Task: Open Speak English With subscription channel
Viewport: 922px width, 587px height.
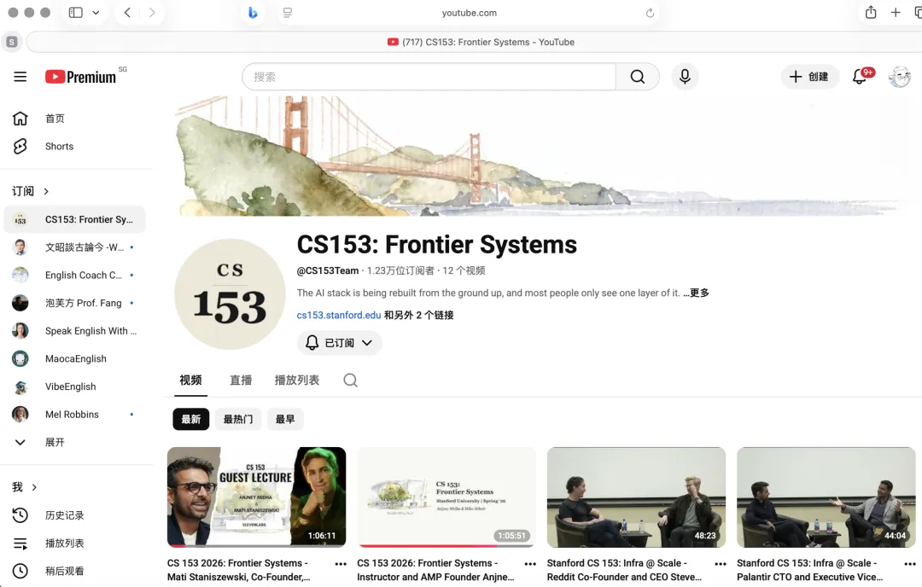Action: pyautogui.click(x=74, y=331)
